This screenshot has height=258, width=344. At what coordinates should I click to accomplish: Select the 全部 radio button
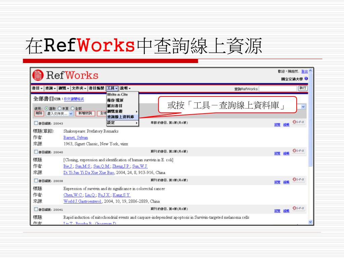[x=73, y=109]
